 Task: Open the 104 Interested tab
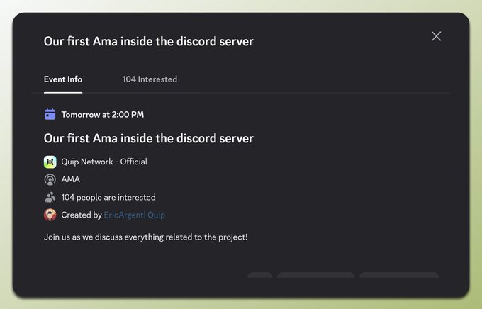150,79
